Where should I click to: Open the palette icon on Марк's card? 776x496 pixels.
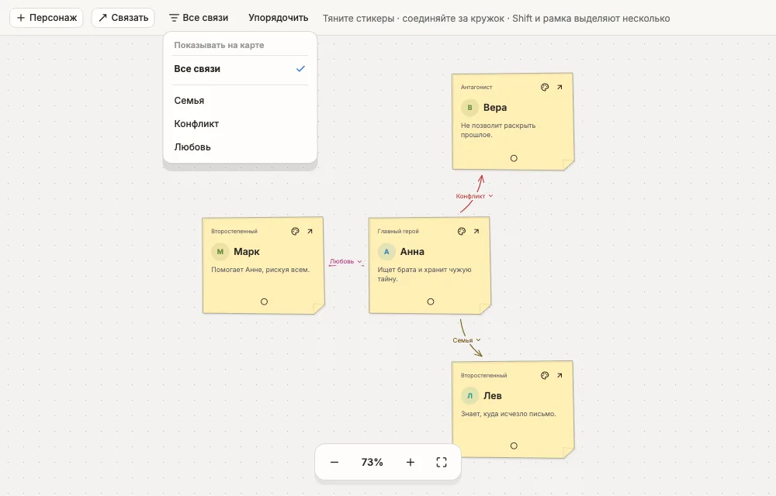click(295, 231)
